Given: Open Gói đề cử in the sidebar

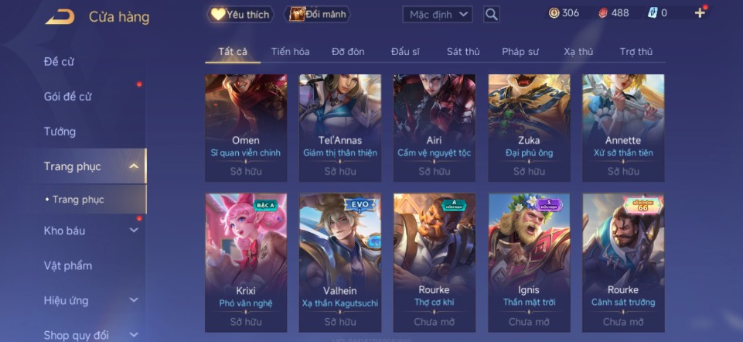Looking at the screenshot, I should pos(67,96).
